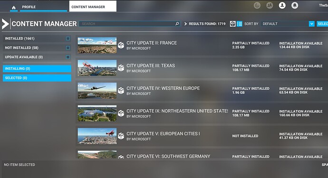Open the Sort By dropdown arrow
The height and width of the screenshot is (178, 328).
click(x=312, y=24)
